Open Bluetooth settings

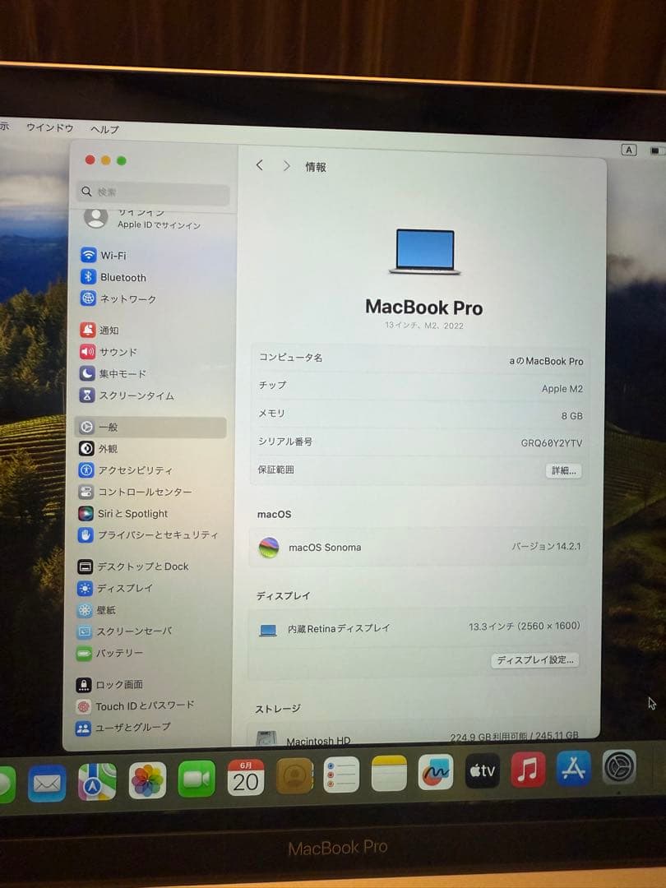pos(114,277)
